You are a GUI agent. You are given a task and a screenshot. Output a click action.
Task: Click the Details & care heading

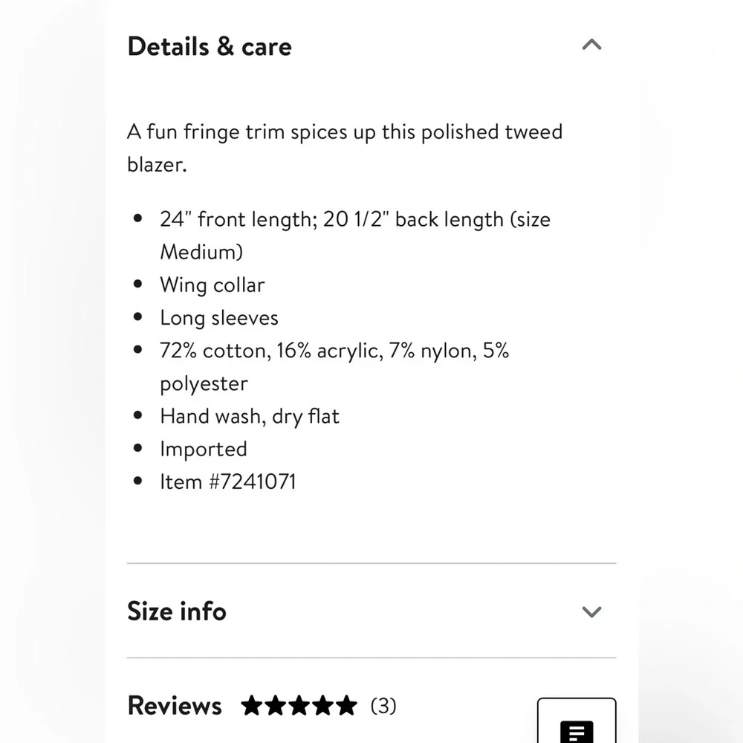210,46
